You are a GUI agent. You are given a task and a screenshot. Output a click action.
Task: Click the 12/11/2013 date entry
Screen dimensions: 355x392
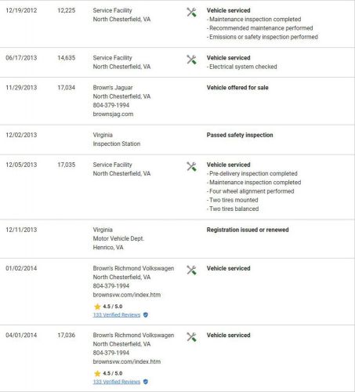point(21,230)
